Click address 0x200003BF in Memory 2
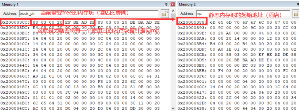The width and height of the screenshot is (299, 111). point(192,49)
